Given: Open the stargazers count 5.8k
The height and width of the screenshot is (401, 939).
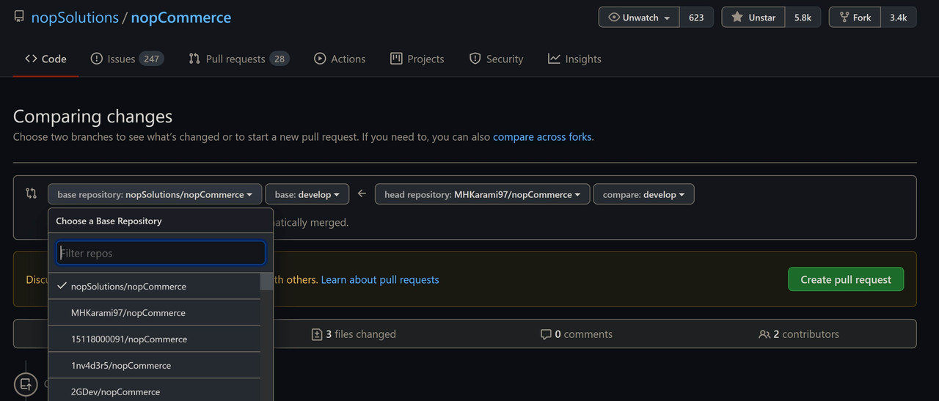Looking at the screenshot, I should 803,17.
